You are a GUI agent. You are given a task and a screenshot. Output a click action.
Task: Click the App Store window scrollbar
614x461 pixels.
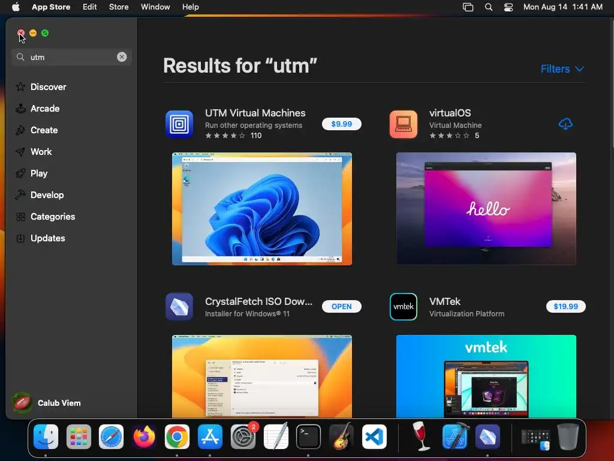pos(612,83)
